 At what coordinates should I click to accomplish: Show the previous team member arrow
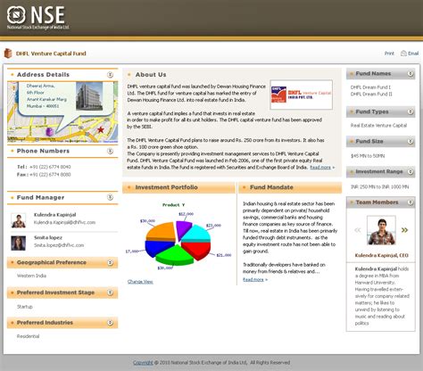358,230
